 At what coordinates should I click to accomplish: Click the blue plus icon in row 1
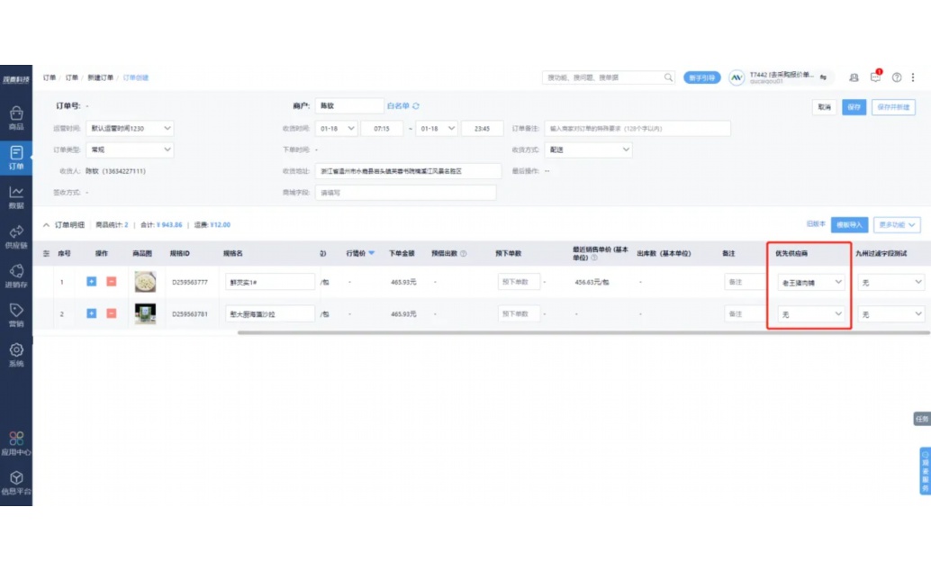[x=92, y=282]
